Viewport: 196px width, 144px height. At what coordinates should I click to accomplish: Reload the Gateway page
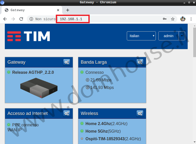click(21, 19)
